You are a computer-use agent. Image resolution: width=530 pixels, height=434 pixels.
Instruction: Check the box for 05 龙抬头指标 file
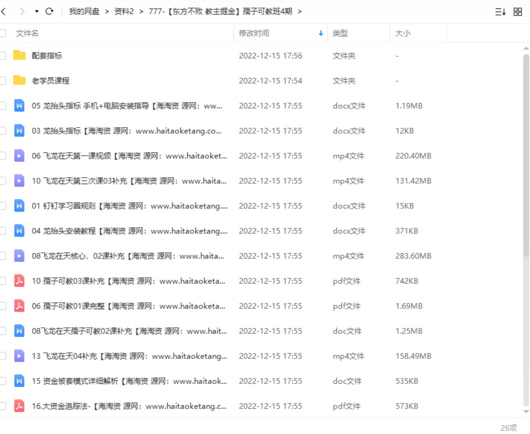pos(3,106)
